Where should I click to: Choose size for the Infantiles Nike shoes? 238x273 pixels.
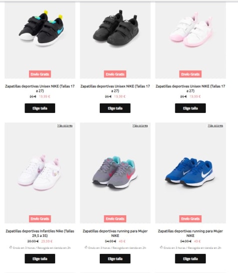coord(40,258)
